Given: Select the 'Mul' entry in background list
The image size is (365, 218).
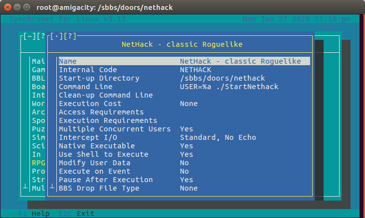Looking at the screenshot, I should coord(38,188).
